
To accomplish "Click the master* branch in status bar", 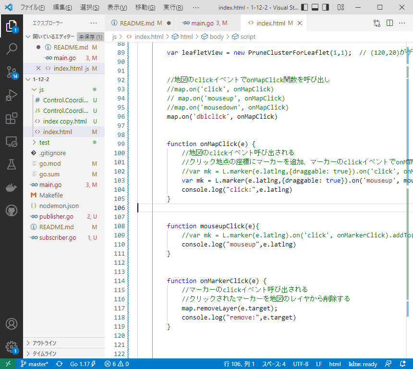I will tap(34, 364).
